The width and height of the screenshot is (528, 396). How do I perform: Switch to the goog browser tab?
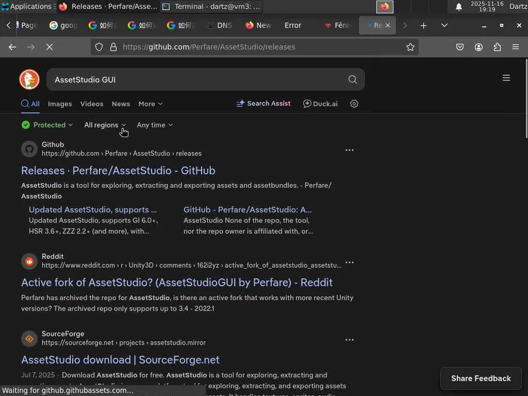(63, 26)
